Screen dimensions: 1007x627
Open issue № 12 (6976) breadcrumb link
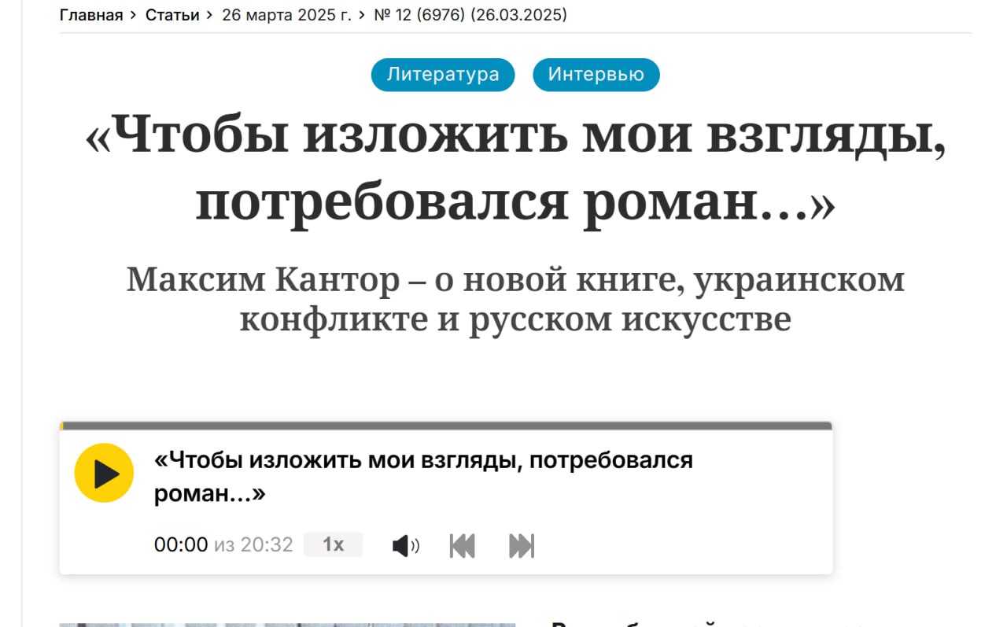coord(470,15)
